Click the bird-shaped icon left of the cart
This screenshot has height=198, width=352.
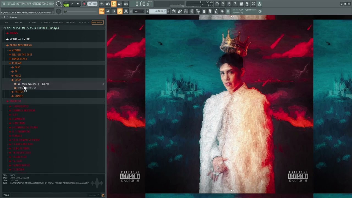(222, 11)
